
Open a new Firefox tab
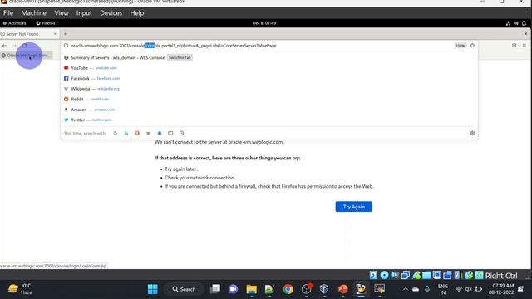tap(66, 34)
